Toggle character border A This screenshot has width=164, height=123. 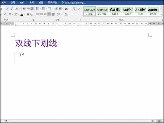32,9
